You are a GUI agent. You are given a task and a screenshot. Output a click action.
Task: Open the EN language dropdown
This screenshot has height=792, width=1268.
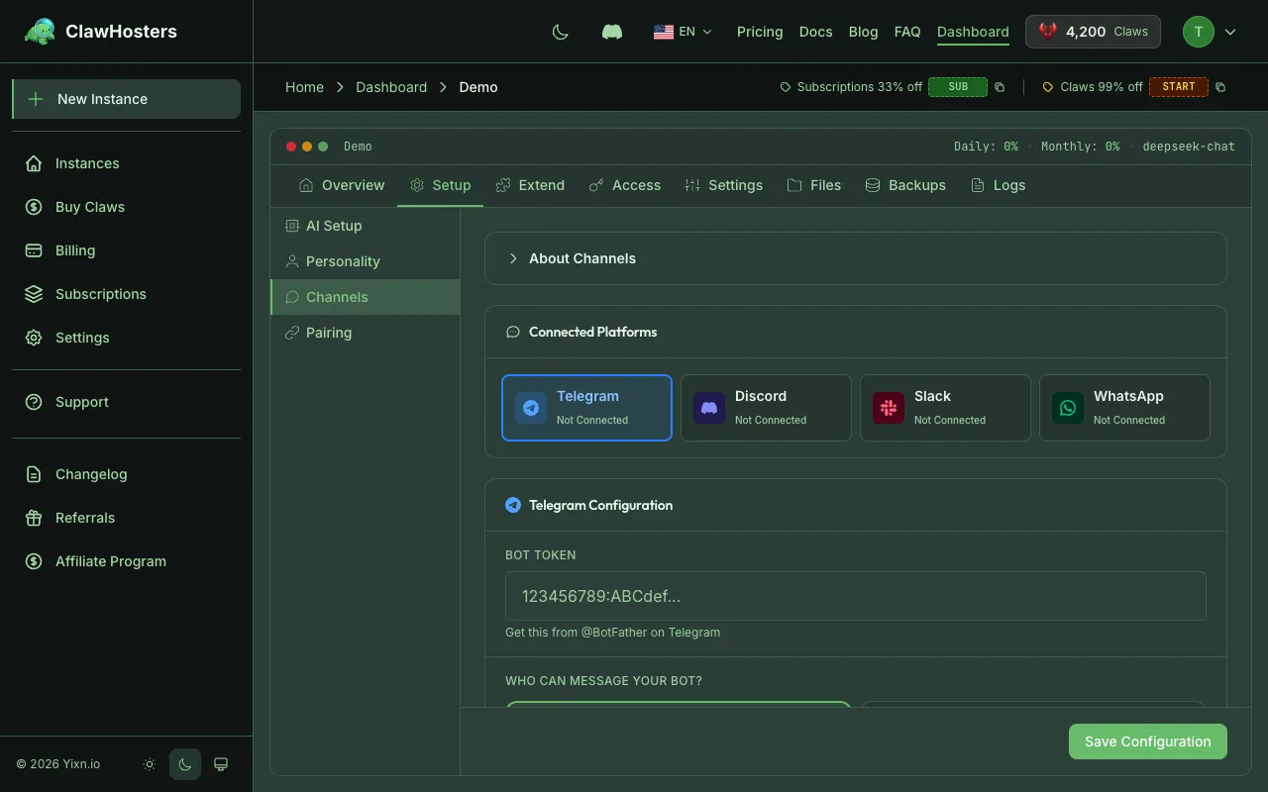pyautogui.click(x=684, y=31)
